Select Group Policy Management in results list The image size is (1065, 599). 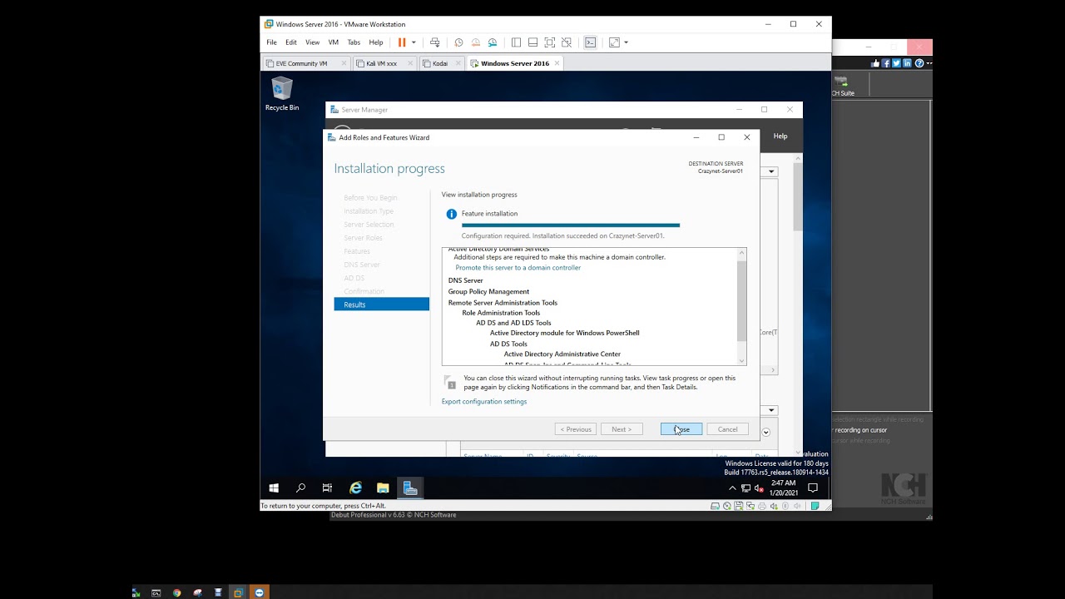point(488,292)
